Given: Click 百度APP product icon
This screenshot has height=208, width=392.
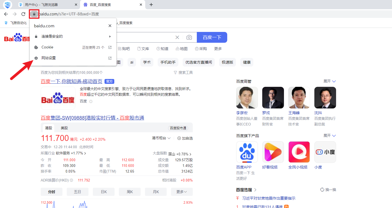Looking at the screenshot, I should [247, 152].
